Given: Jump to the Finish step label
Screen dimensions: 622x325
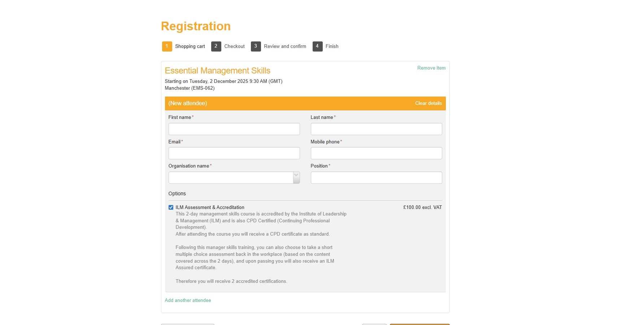Looking at the screenshot, I should point(332,46).
